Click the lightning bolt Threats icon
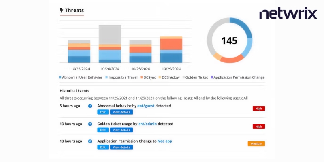This screenshot has width=324, height=162. (x=62, y=10)
